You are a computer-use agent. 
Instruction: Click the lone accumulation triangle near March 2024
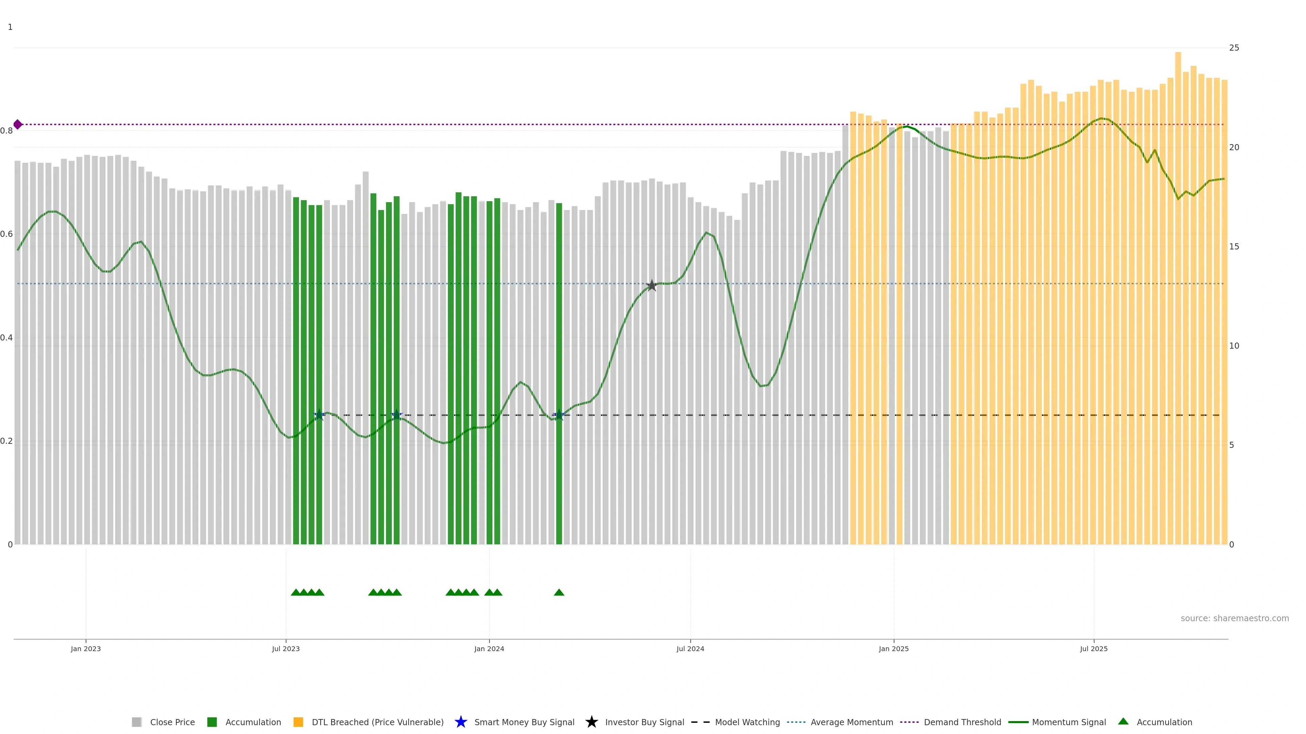pyautogui.click(x=559, y=592)
